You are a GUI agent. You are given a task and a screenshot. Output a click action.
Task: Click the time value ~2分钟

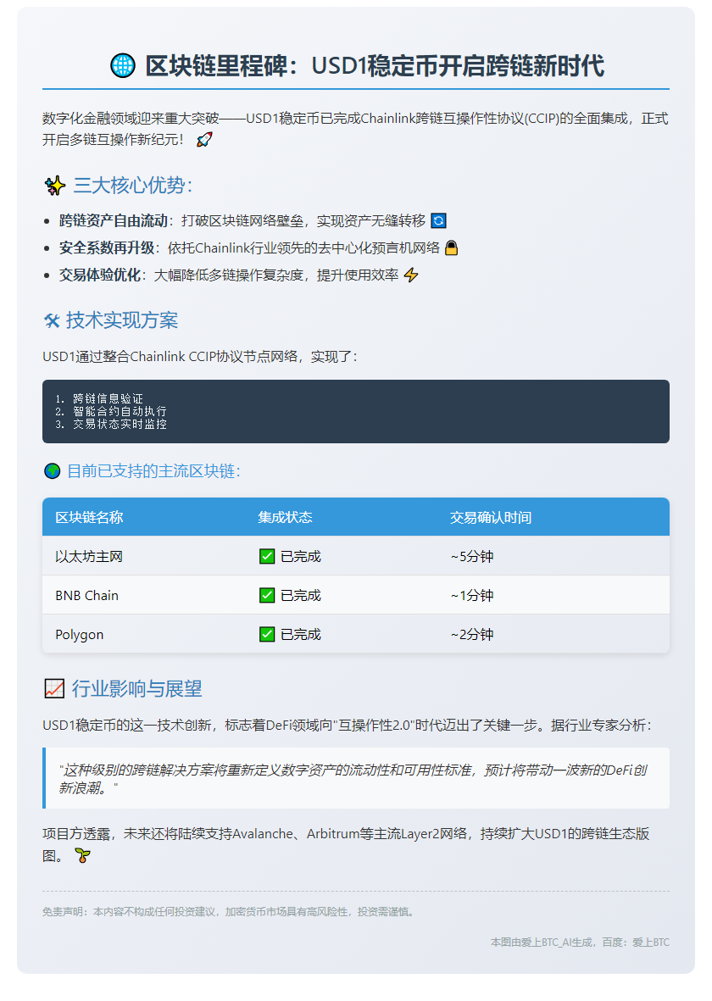pos(472,635)
